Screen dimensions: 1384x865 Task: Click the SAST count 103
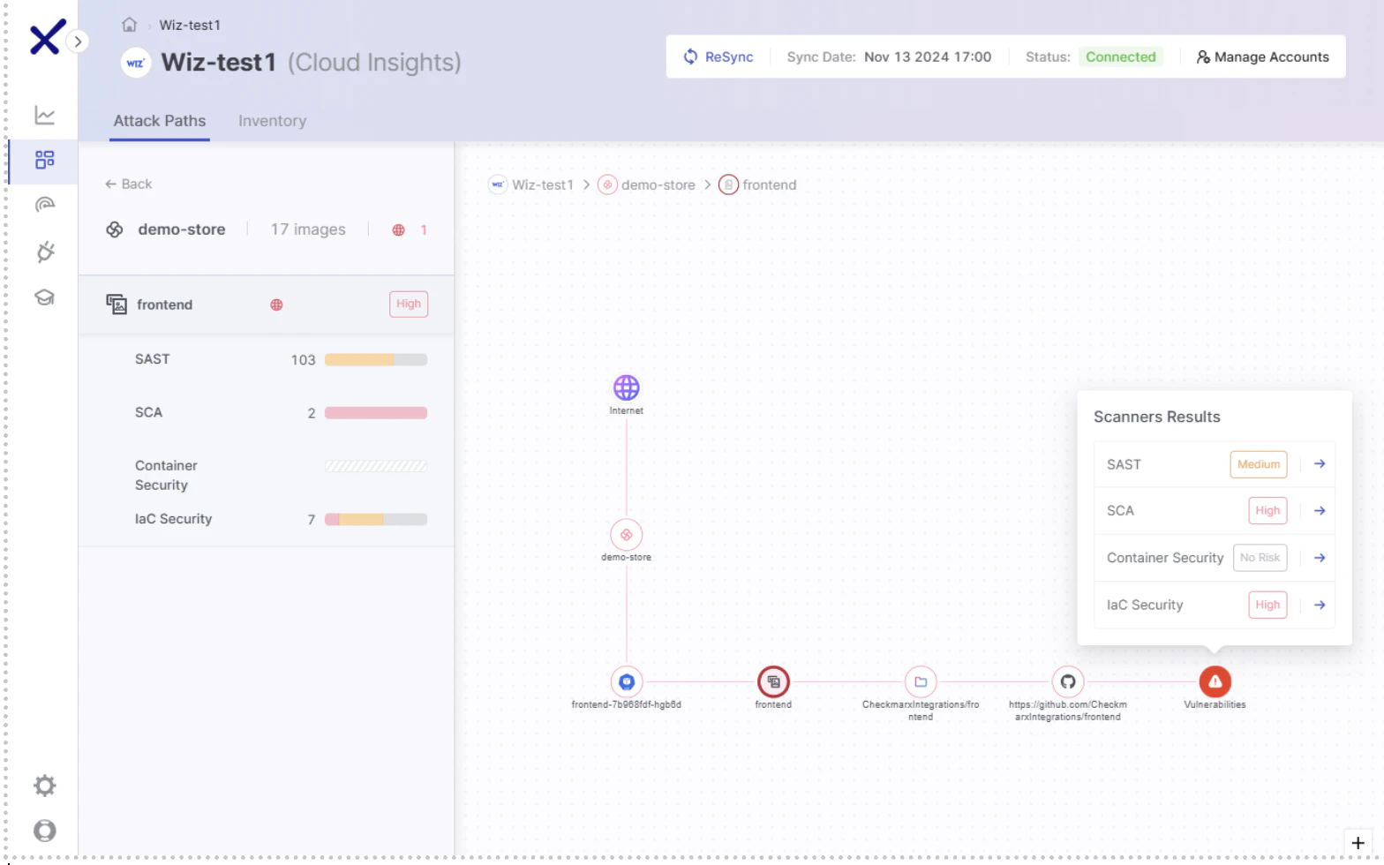tap(303, 360)
